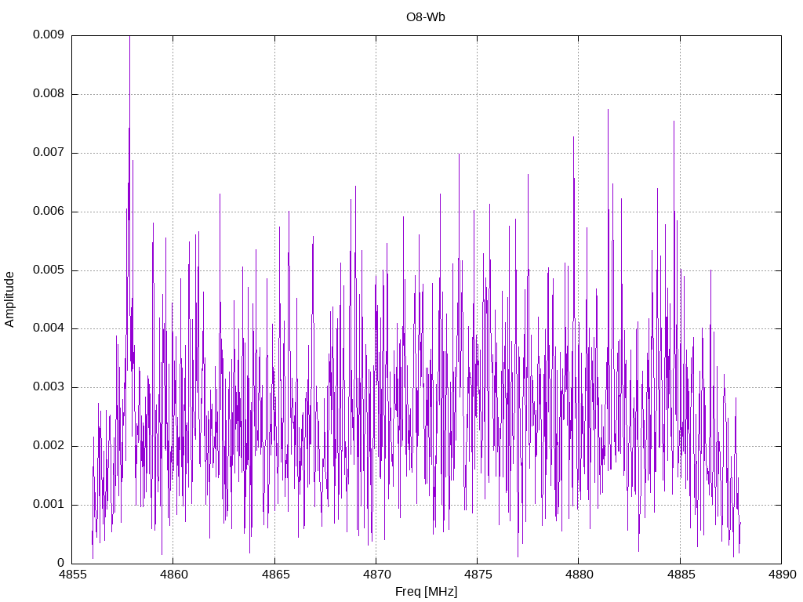The image size is (803, 602).
Task: Click the Amplitude y-axis label
Action: [x=9, y=299]
